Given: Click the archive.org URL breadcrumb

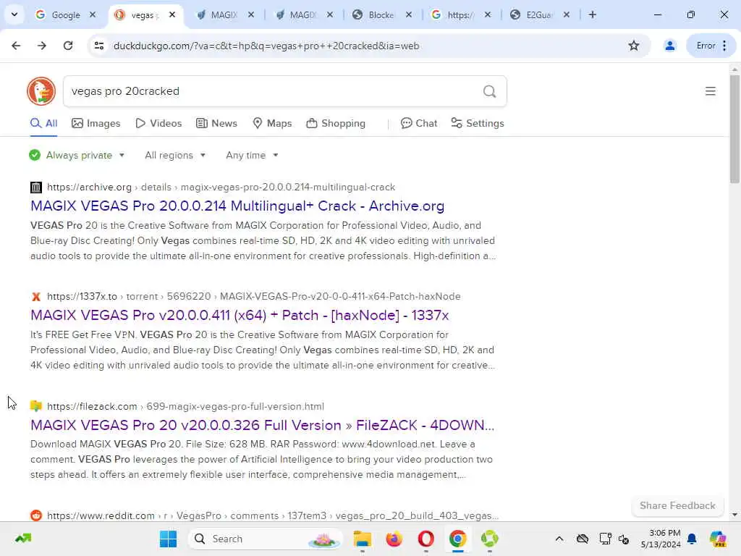Looking at the screenshot, I should pos(221,188).
